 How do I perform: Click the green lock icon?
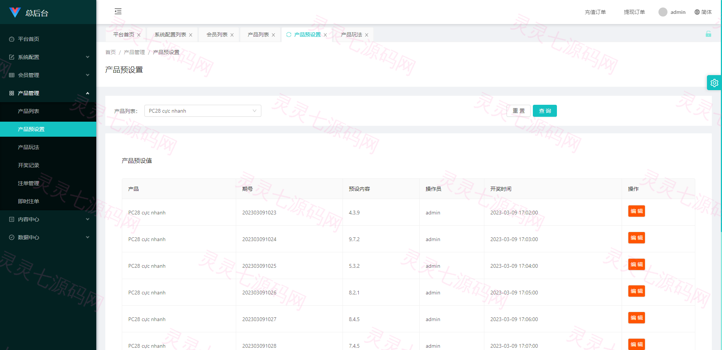pos(708,34)
